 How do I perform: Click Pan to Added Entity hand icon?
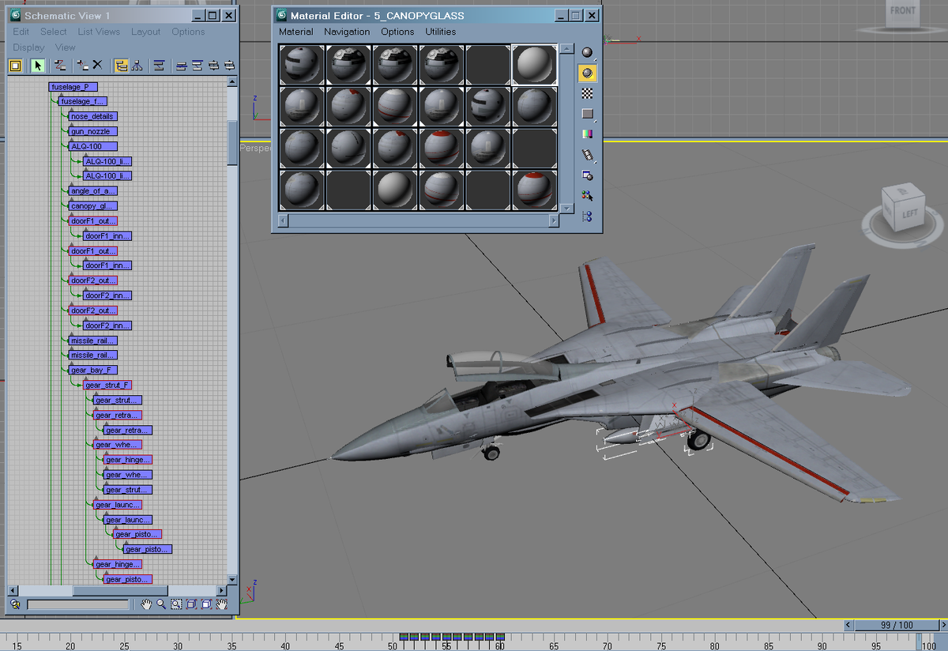[x=222, y=604]
